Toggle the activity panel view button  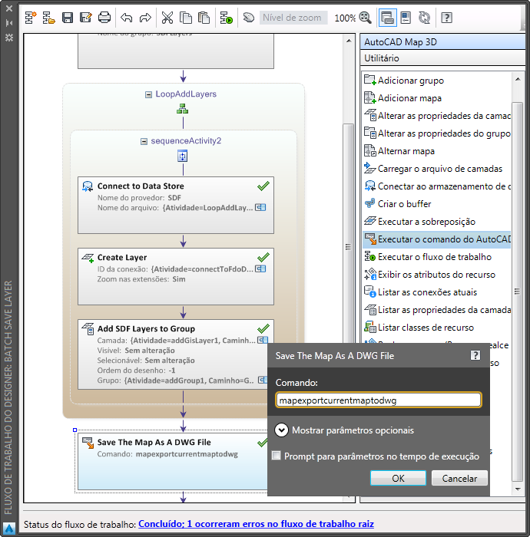pyautogui.click(x=387, y=18)
